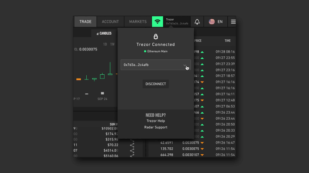This screenshot has height=173, width=309.
Task: Click the Ethereum Main network label
Action: tap(157, 51)
